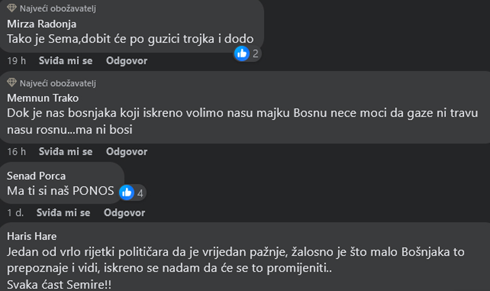Viewport: 490px width, 291px height.
Task: Open Senad Porca's profile name link
Action: 36,176
